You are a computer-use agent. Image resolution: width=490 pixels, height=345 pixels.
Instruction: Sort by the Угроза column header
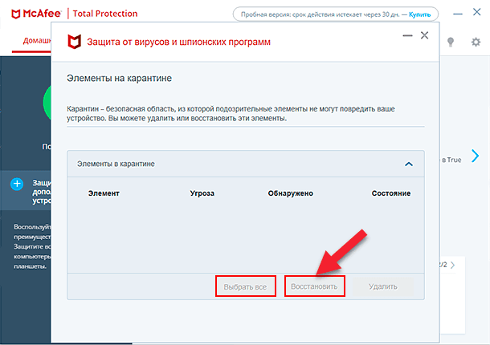click(202, 193)
